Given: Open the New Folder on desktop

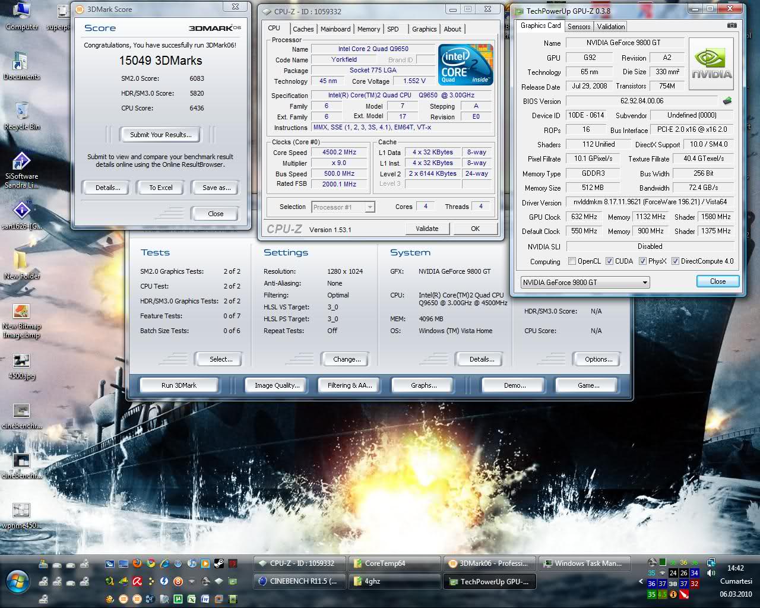Looking at the screenshot, I should [21, 265].
